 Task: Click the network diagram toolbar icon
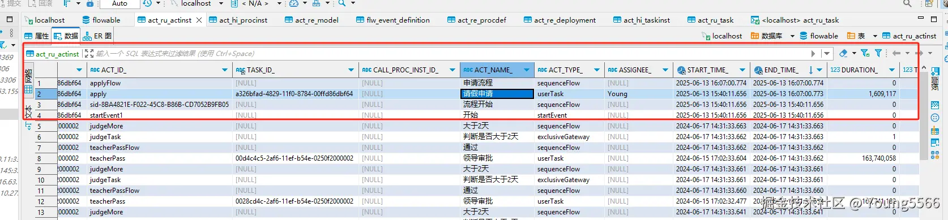pyautogui.click(x=316, y=3)
